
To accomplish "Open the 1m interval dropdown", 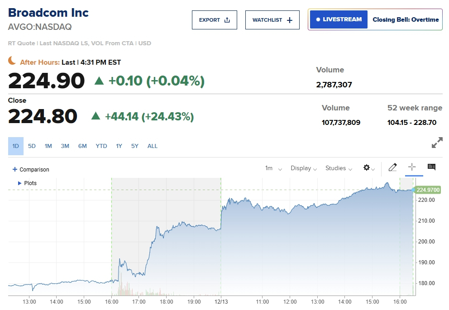I will tap(273, 168).
